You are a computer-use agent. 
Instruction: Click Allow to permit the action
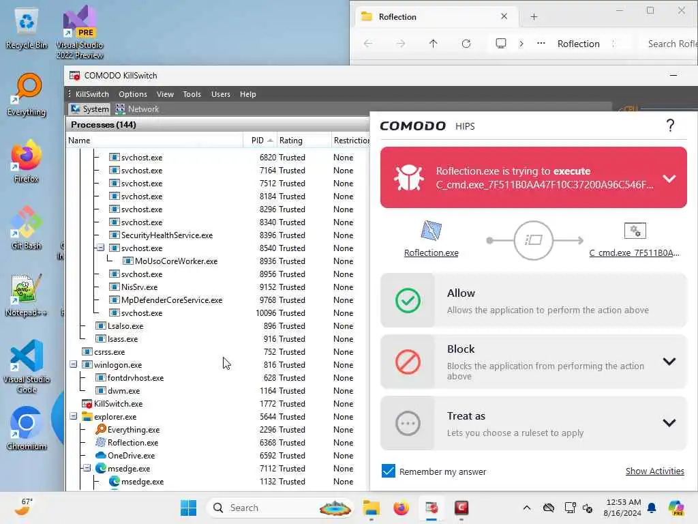[533, 301]
